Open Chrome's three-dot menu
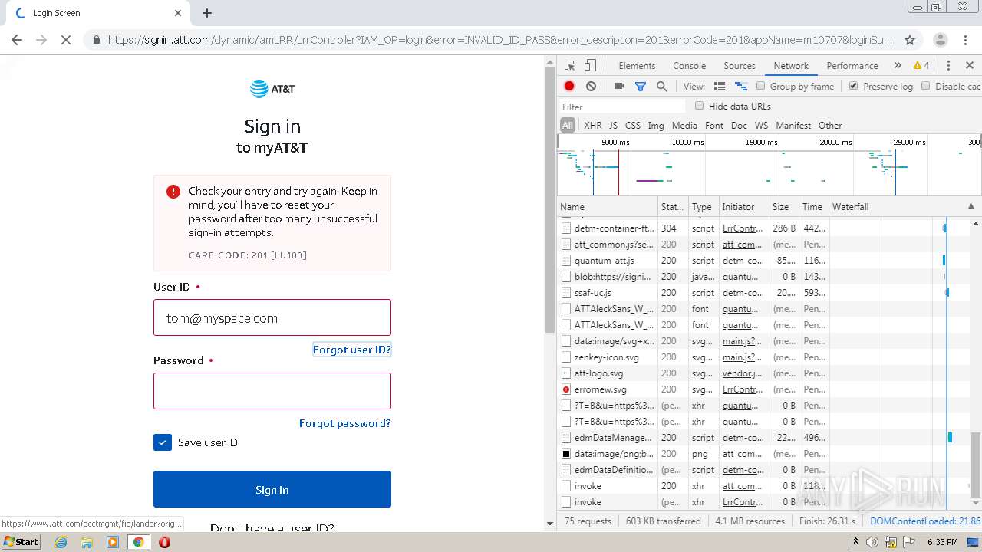982x552 pixels. click(x=966, y=40)
